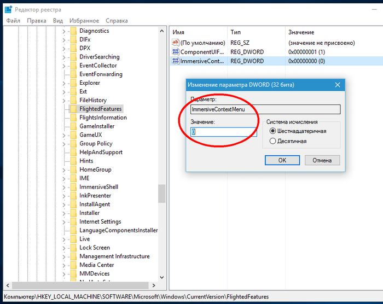
Task: Click the tree pane vertical scrollbar thumb
Action: pos(162,193)
